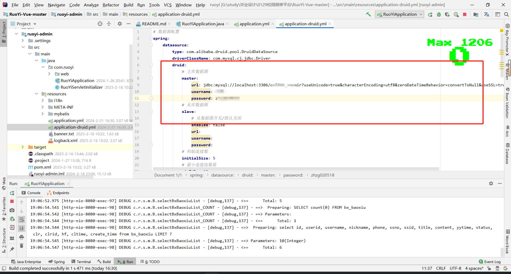
Task: Toggle the Structure tool window
Action: [x=4, y=240]
